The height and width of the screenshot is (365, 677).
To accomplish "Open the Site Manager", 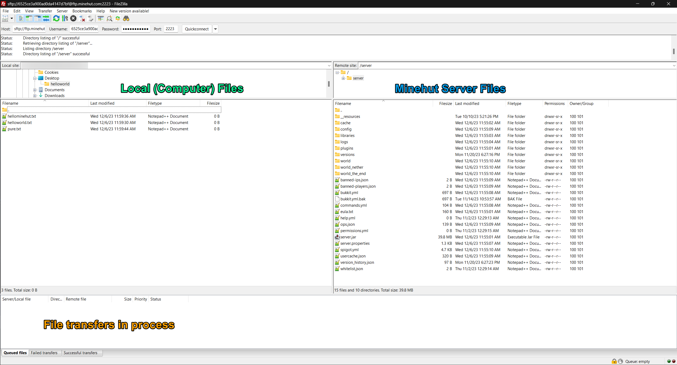I will pos(5,19).
